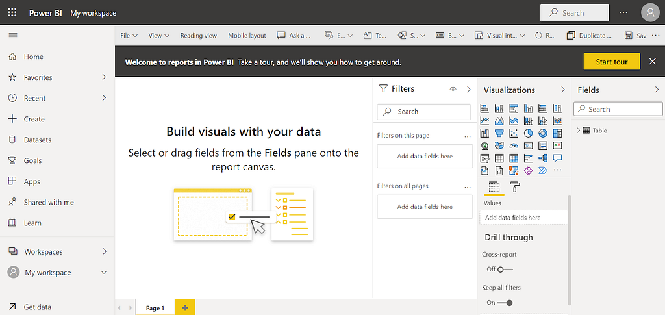Dismiss the welcome banner
This screenshot has width=665, height=315.
coord(652,62)
